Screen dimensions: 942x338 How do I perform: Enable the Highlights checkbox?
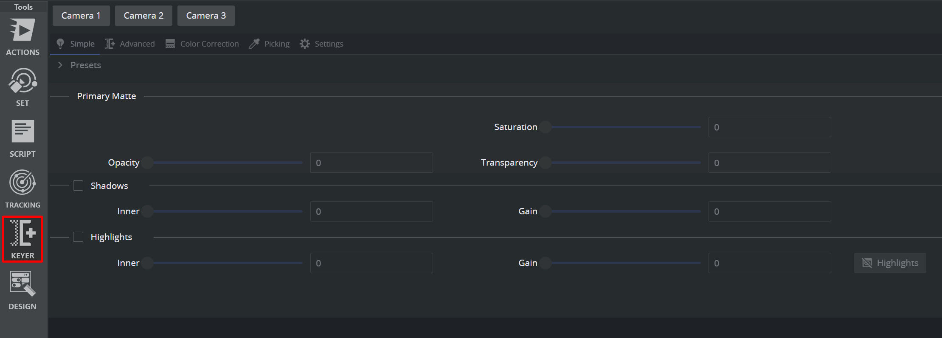coord(78,237)
